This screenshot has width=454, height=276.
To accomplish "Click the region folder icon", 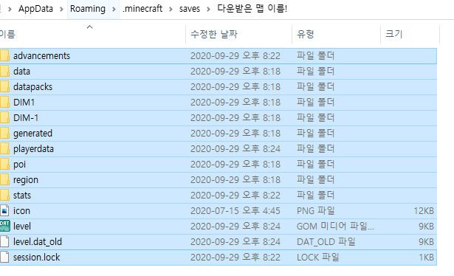I will [4, 179].
